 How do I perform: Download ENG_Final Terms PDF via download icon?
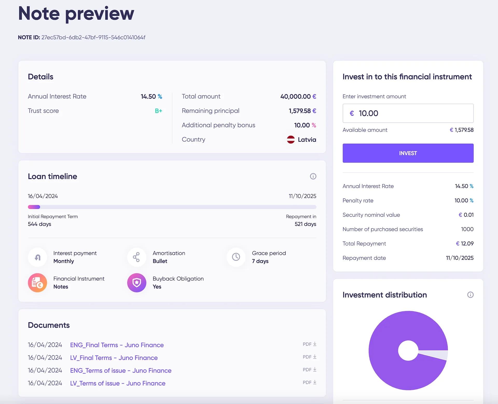click(x=315, y=344)
